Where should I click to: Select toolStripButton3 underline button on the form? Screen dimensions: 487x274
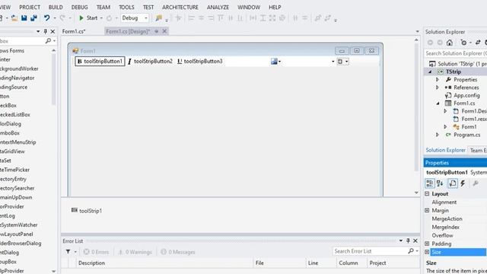click(199, 61)
